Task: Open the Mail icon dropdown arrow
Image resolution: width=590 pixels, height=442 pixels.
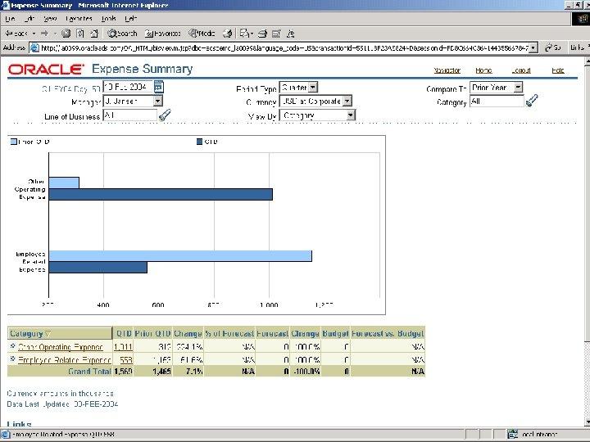Action: pos(252,34)
